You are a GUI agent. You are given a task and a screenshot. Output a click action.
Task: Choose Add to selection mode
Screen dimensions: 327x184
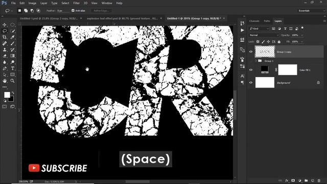[x=26, y=10]
